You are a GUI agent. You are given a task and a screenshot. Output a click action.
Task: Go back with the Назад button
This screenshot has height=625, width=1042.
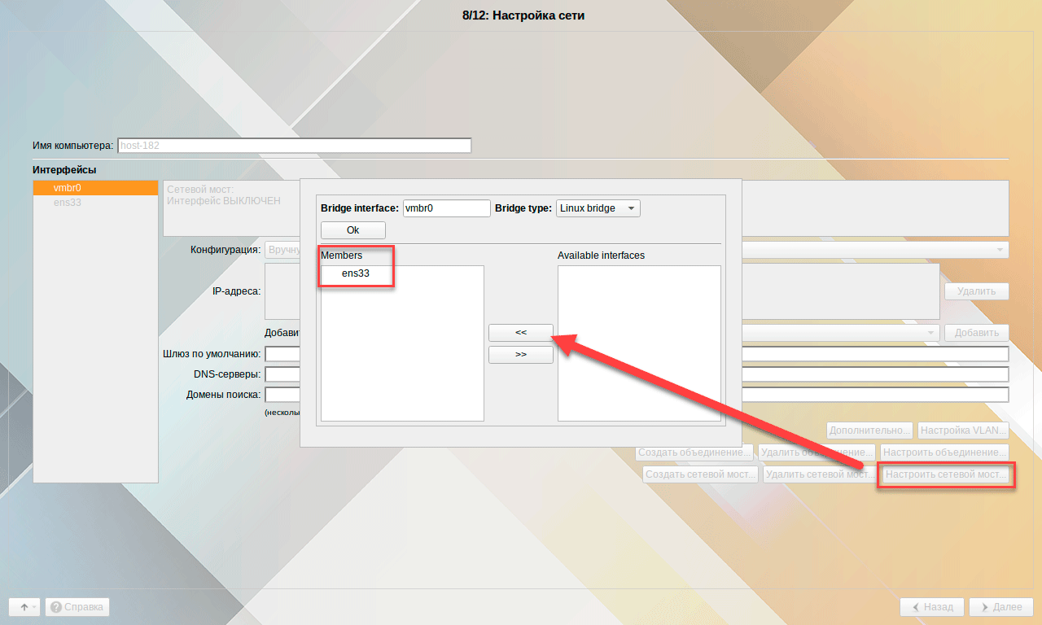932,607
